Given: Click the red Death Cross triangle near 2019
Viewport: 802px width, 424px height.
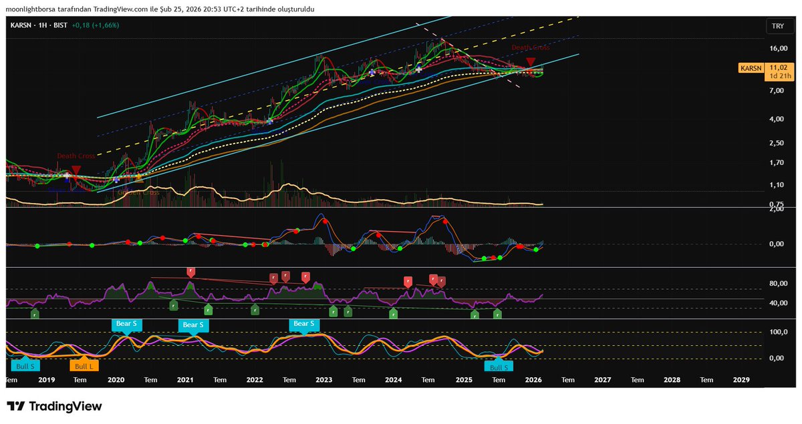Looking at the screenshot, I should (x=76, y=170).
